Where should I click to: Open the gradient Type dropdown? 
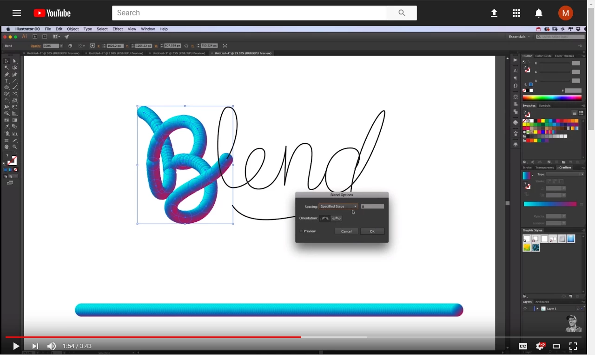click(x=565, y=174)
